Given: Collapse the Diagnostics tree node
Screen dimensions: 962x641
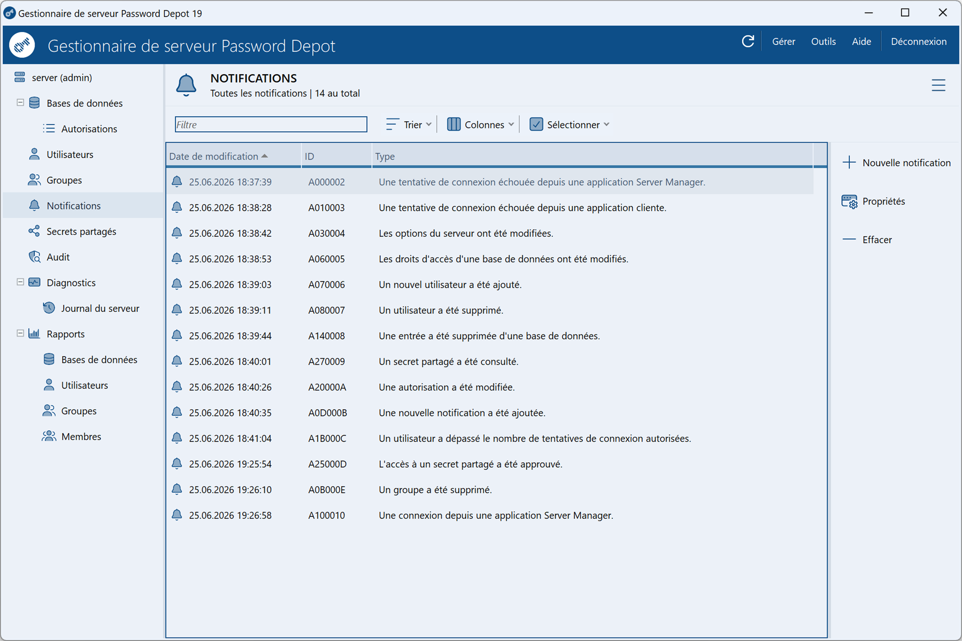Looking at the screenshot, I should (x=21, y=282).
